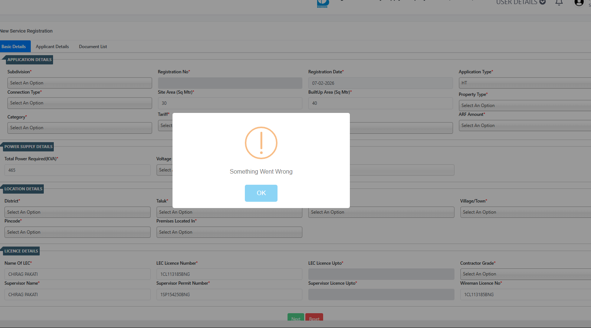Screen dimensions: 591x328
Task: Open the user profile avatar icon
Action: tap(579, 3)
